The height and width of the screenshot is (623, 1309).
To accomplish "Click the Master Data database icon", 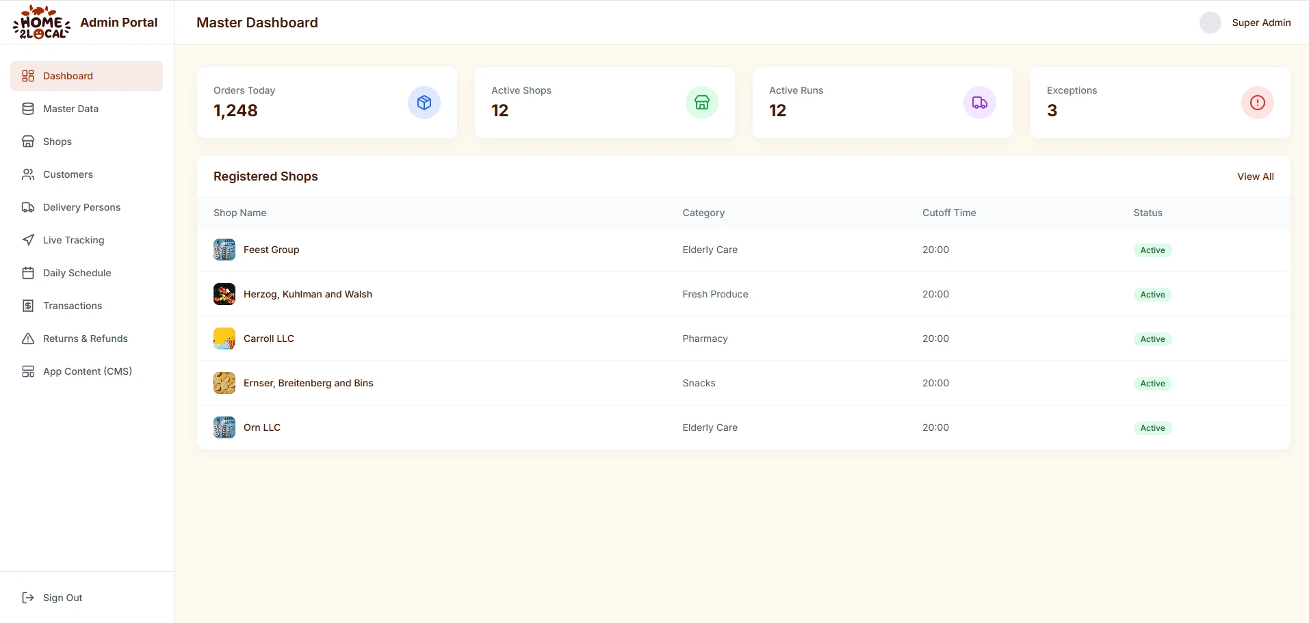I will pyautogui.click(x=28, y=109).
